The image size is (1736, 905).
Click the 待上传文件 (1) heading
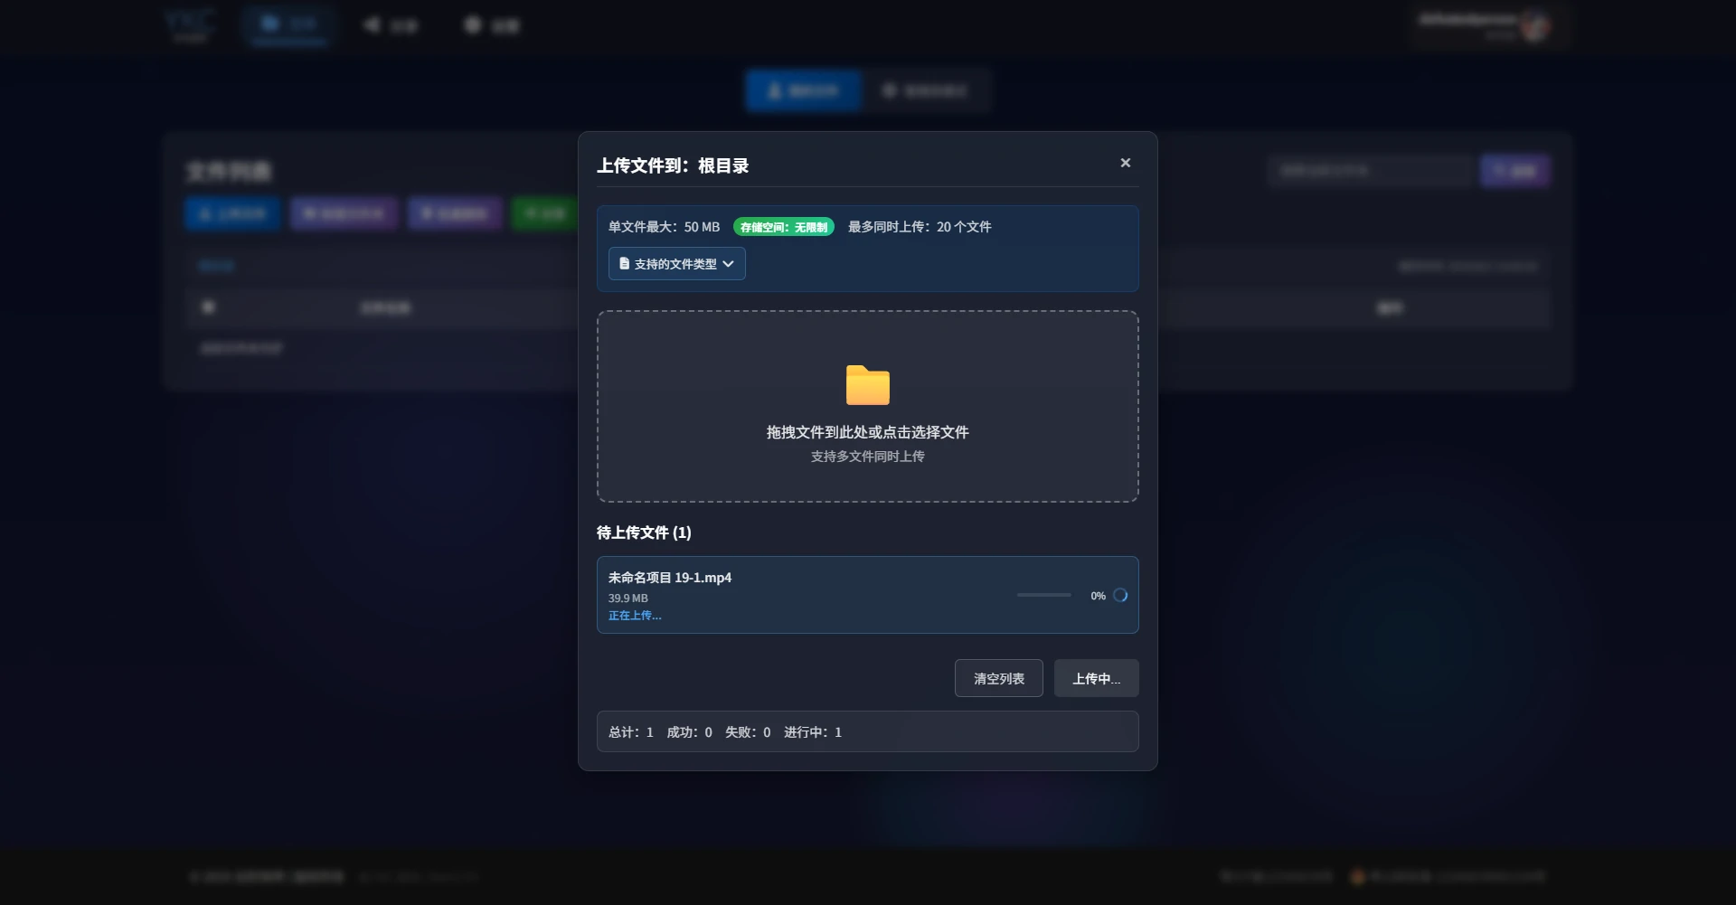point(644,533)
